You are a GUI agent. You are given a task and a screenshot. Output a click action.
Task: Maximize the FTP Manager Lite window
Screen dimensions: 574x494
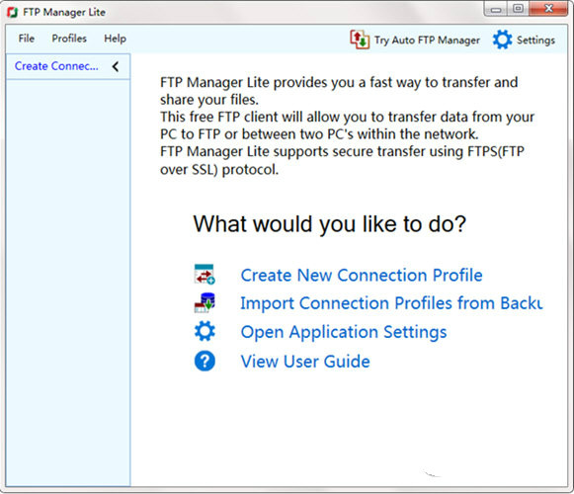coord(518,9)
